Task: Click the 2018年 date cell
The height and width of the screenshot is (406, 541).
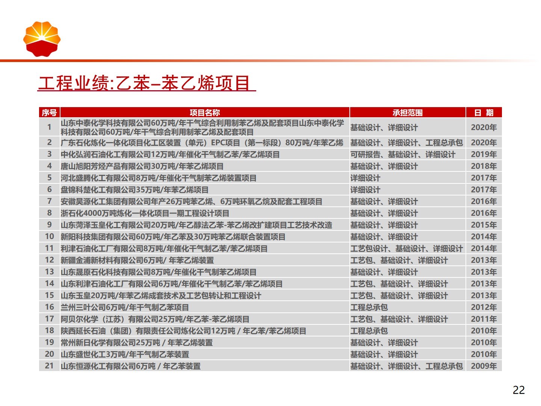Action: [x=484, y=166]
